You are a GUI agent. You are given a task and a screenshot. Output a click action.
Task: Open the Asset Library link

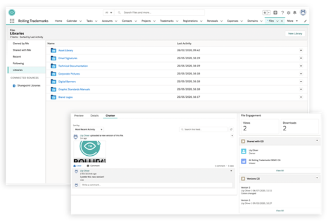tap(66, 51)
